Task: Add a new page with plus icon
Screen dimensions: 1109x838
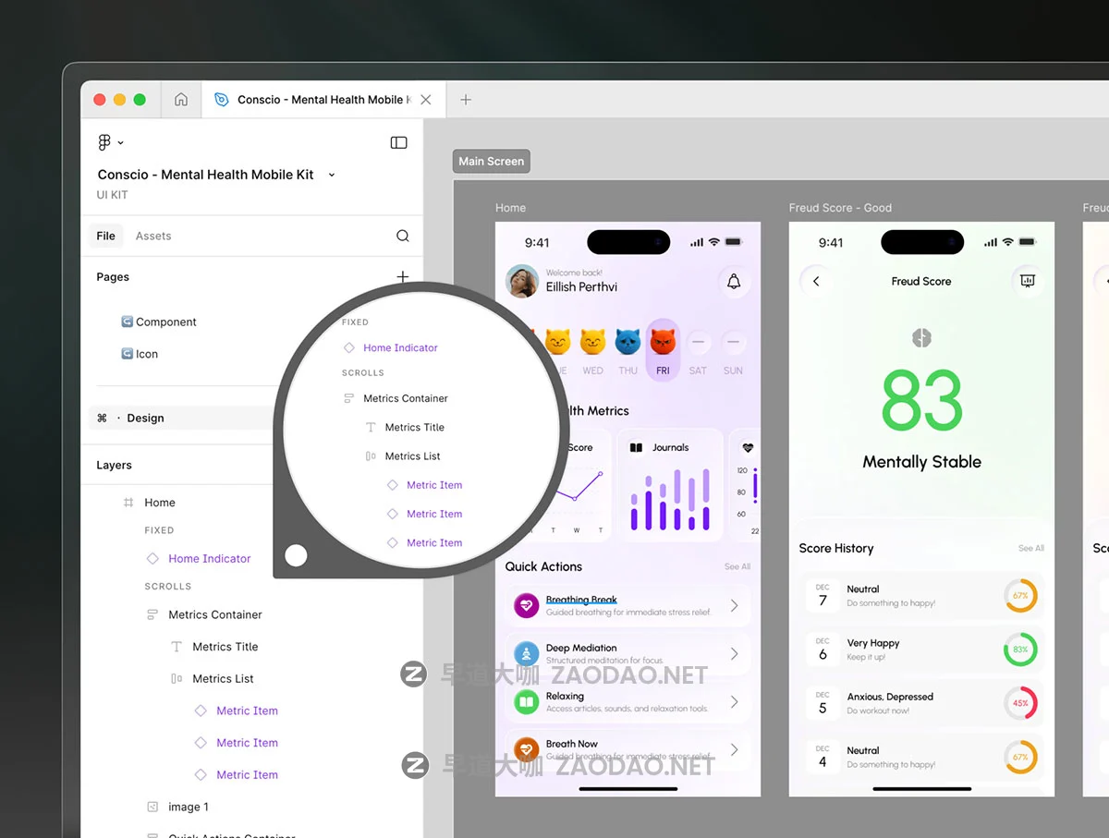Action: pos(402,276)
